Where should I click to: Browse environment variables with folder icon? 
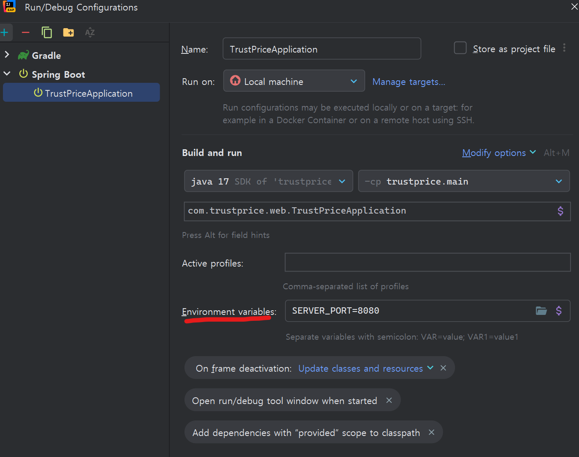tap(542, 311)
